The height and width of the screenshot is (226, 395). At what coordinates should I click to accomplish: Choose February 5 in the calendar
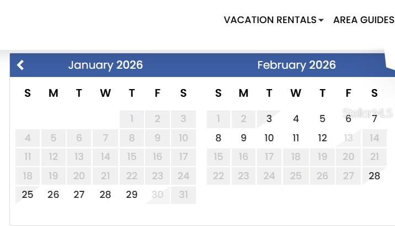point(322,119)
